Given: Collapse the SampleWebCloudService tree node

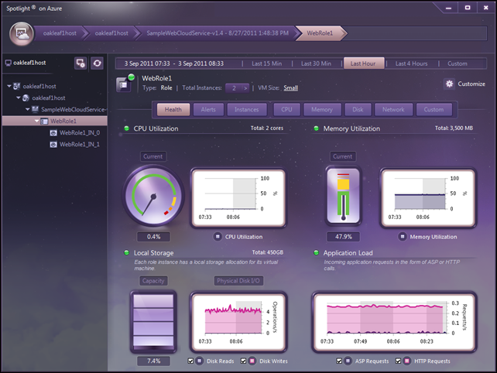Looking at the screenshot, I should [x=28, y=110].
